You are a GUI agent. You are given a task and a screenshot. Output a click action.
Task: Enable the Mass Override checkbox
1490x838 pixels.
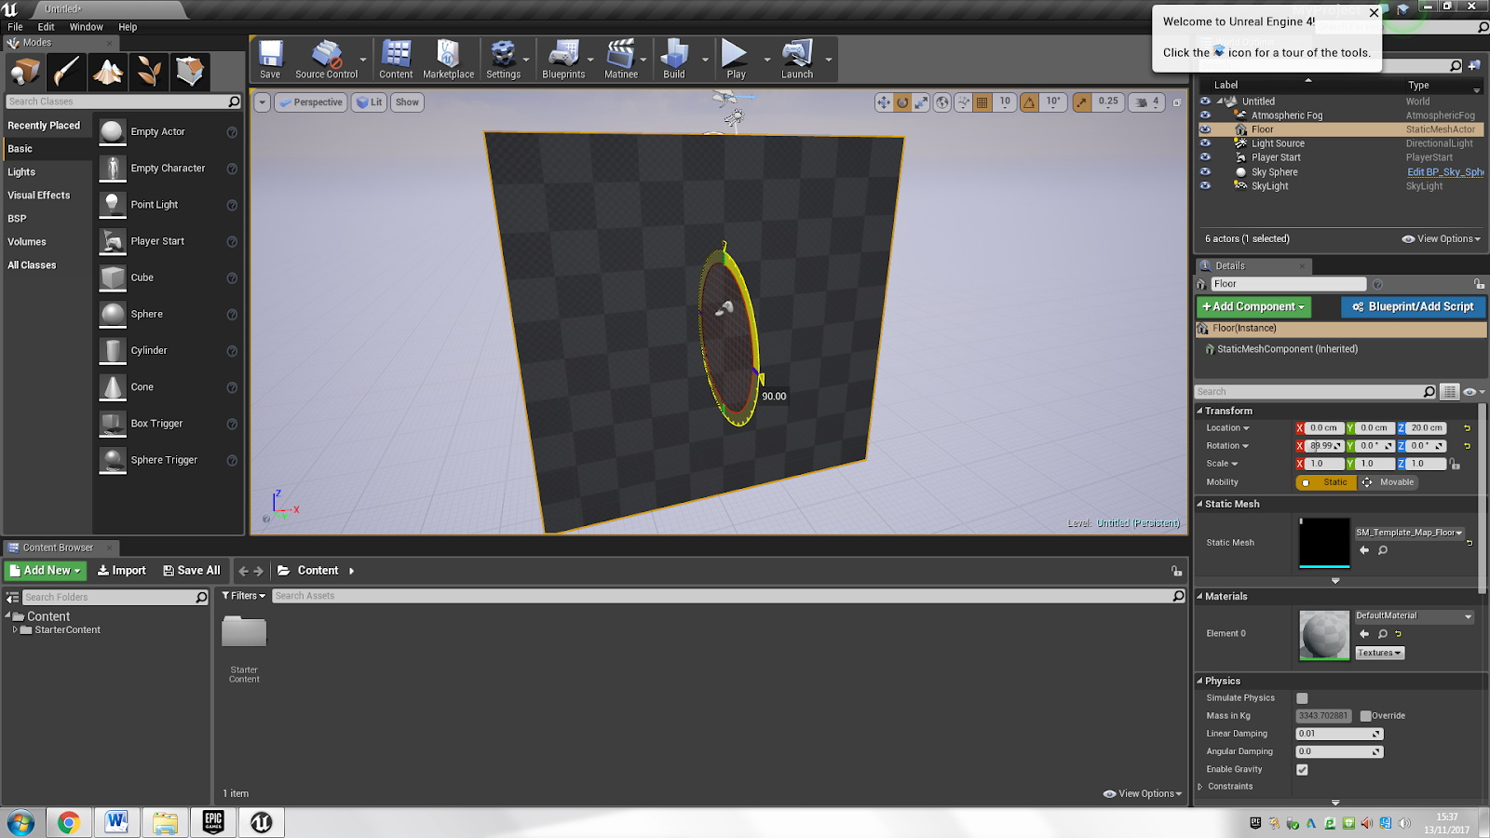1365,716
